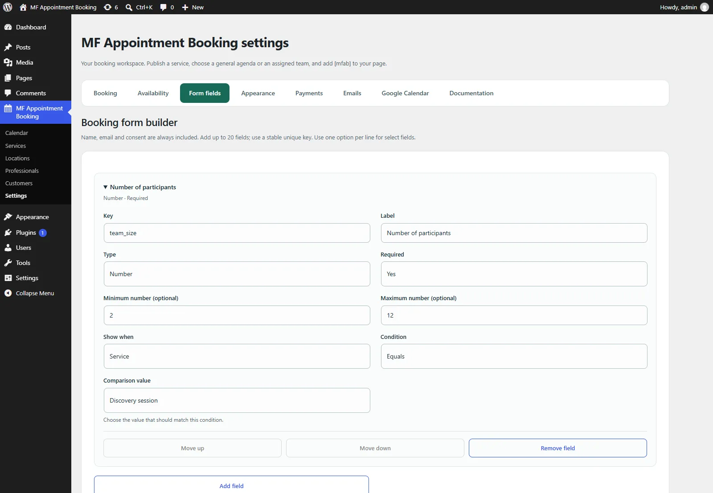Open the admin user avatar

tap(705, 7)
